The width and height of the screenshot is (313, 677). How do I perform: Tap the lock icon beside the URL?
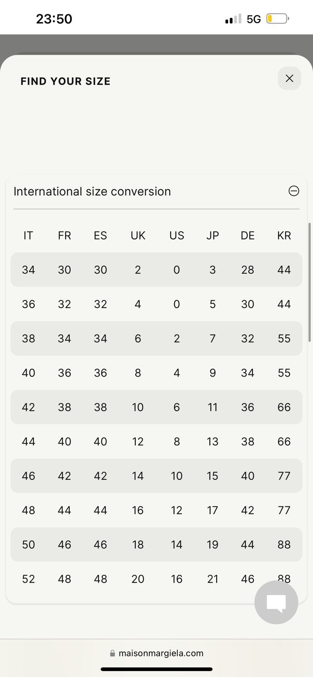point(113,653)
